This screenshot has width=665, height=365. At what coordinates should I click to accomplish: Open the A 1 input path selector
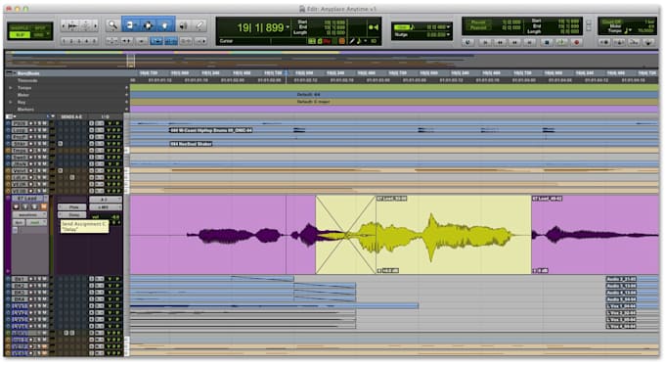(105, 200)
